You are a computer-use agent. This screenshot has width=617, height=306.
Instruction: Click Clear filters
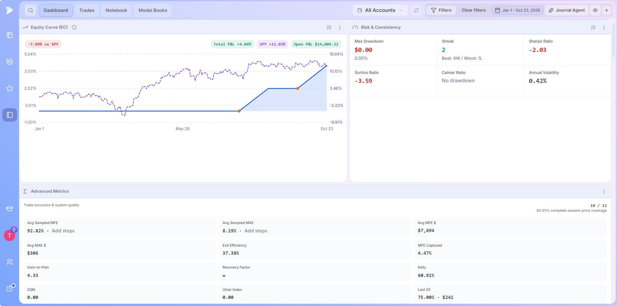[x=474, y=10]
